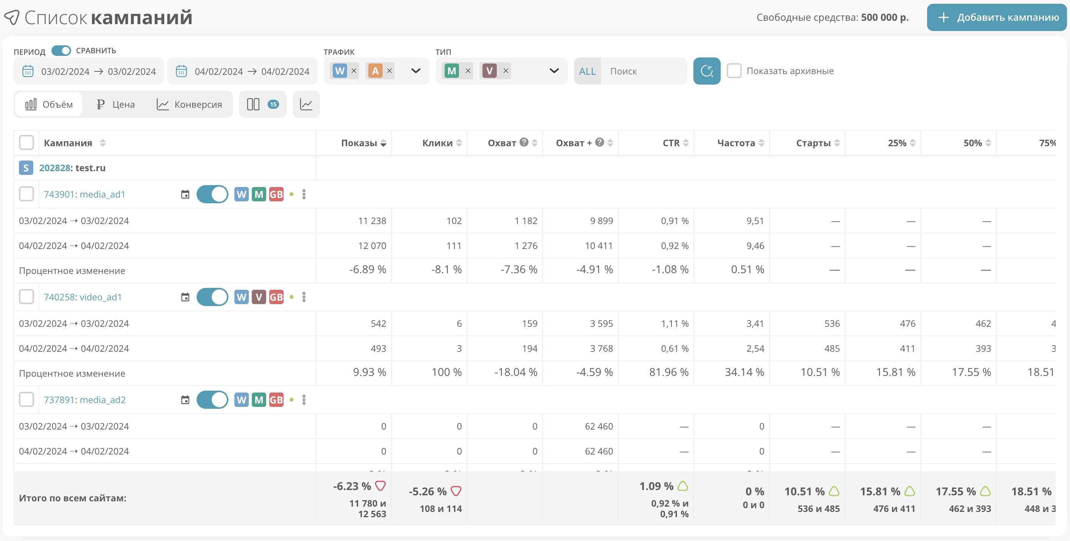Click the Добавить кампанию button
The image size is (1070, 541).
[x=997, y=17]
